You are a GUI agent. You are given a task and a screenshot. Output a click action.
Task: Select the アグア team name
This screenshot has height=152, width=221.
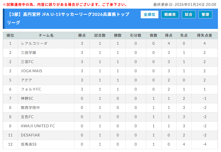pyautogui.click(x=26, y=80)
